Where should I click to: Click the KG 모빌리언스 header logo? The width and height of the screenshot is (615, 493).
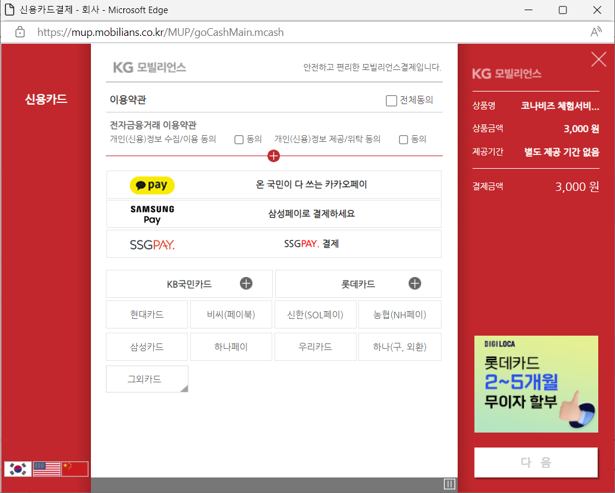(150, 68)
